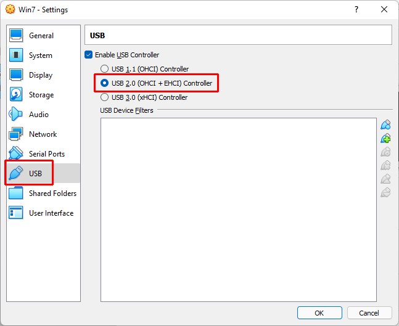399x326 pixels.
Task: Confirm the settings with the OK button
Action: (319, 313)
